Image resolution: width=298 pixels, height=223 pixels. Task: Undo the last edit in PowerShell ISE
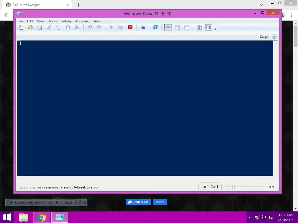[90, 27]
